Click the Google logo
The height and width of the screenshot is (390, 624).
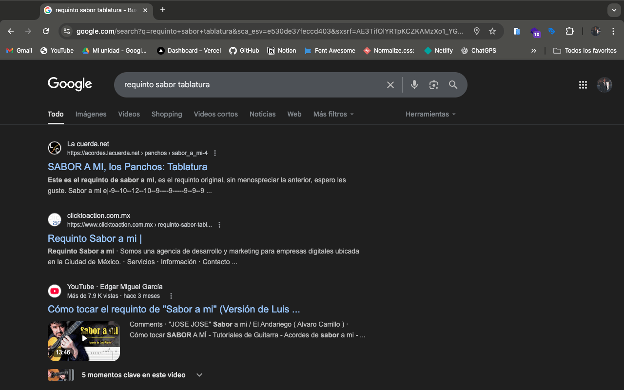tap(70, 84)
